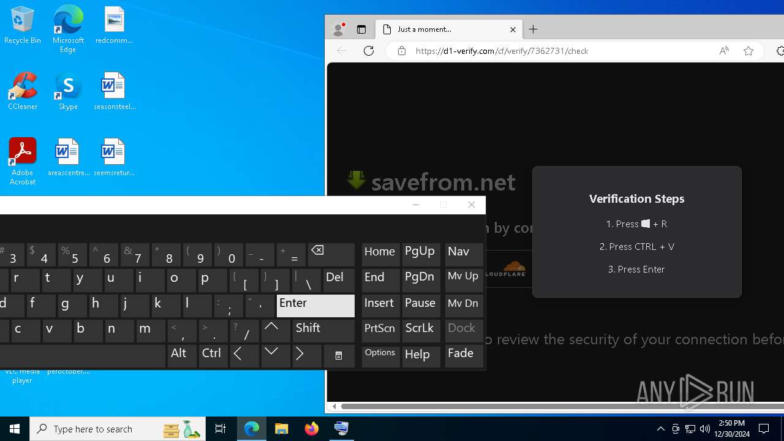Click the Insert key on on-screen keyboard
Viewport: 784px width, 441px height.
pos(380,306)
